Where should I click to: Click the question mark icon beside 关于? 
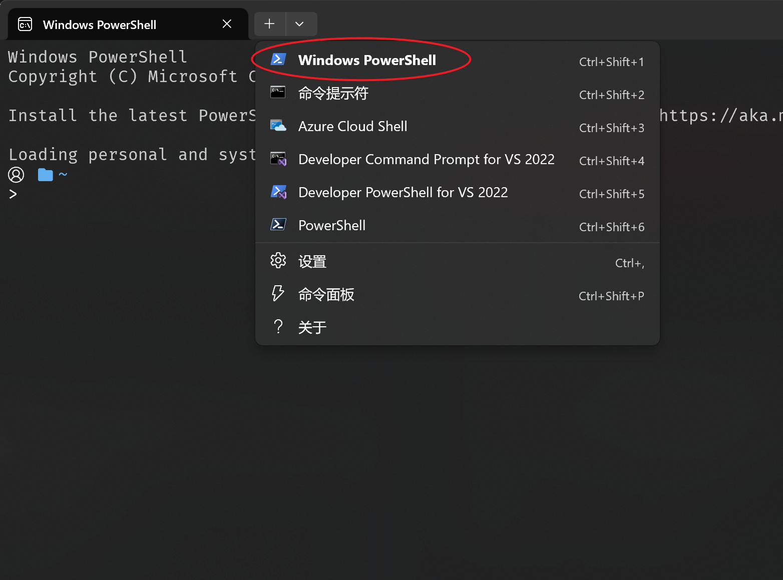pos(279,327)
